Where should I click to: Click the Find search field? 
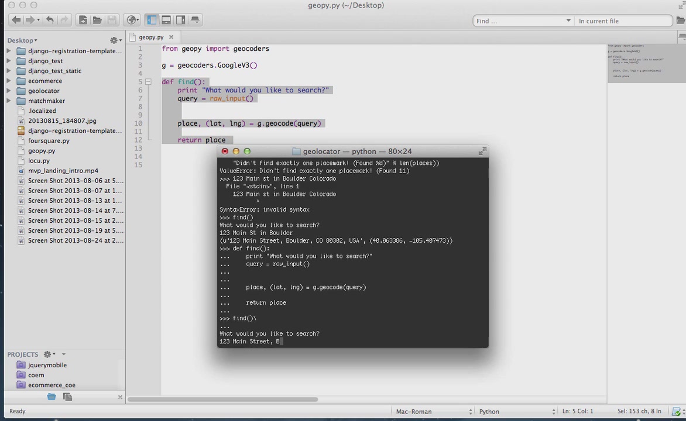[519, 21]
